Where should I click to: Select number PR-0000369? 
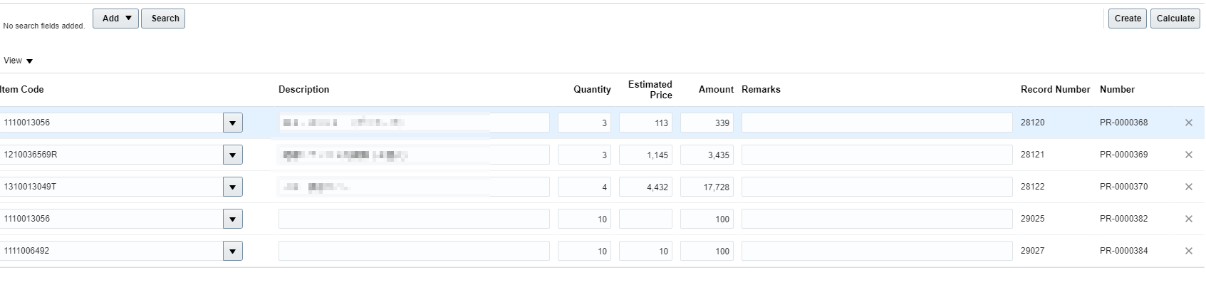1123,155
